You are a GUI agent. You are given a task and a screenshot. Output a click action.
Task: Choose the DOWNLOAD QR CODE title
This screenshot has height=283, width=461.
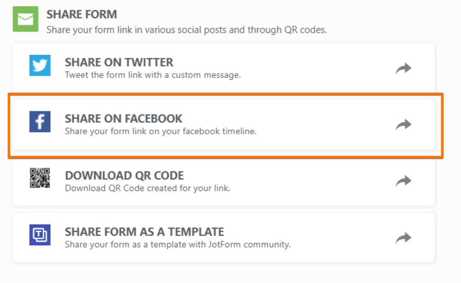point(124,175)
